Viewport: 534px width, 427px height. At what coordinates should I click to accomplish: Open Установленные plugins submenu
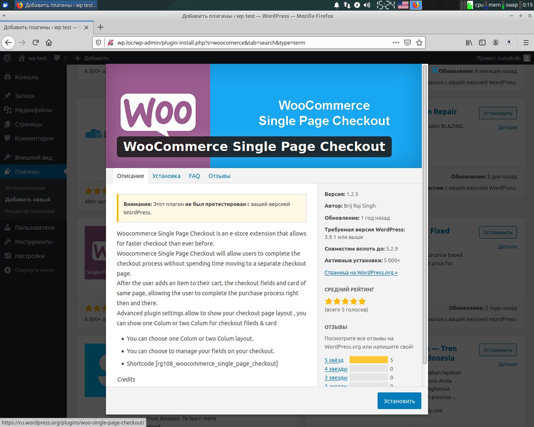25,188
